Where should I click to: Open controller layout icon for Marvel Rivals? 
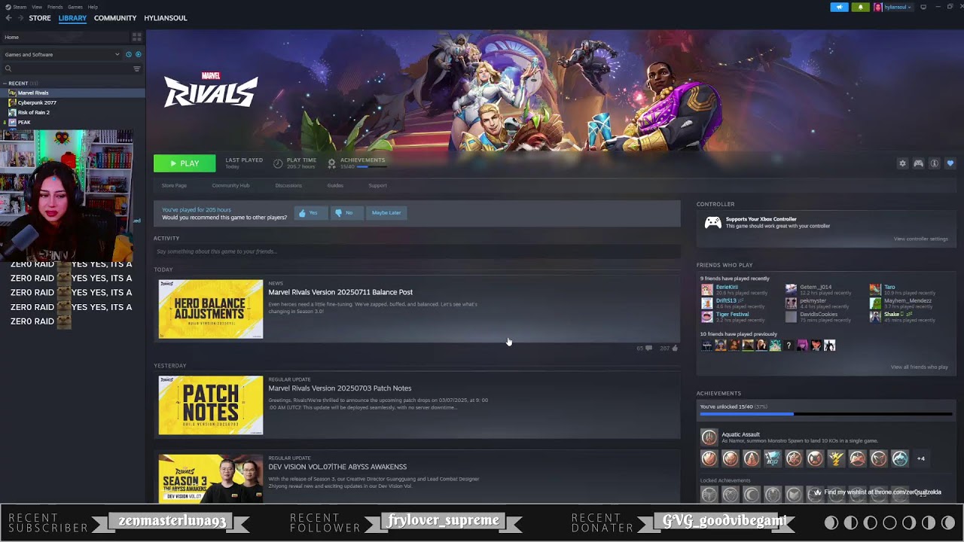tap(918, 163)
